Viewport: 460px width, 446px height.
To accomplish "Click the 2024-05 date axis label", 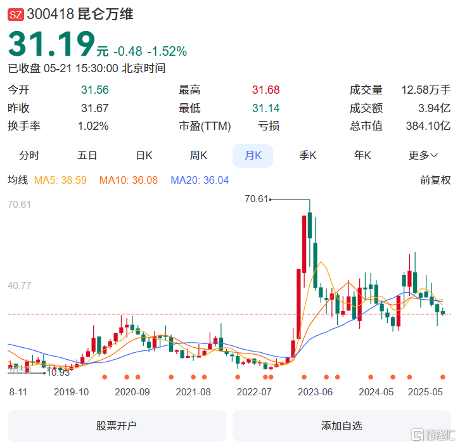I will (376, 392).
